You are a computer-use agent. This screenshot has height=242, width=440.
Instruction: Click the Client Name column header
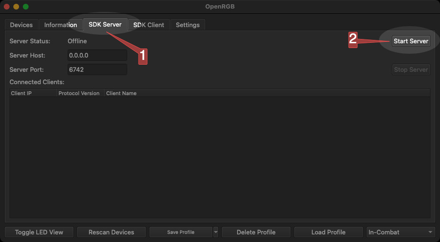pos(267,93)
